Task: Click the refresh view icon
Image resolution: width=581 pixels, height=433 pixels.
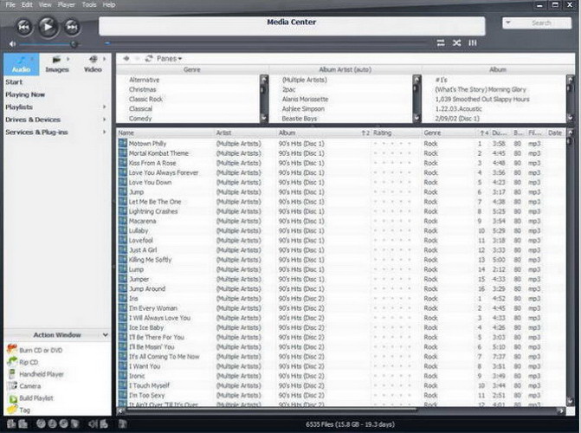Action: pos(149,59)
